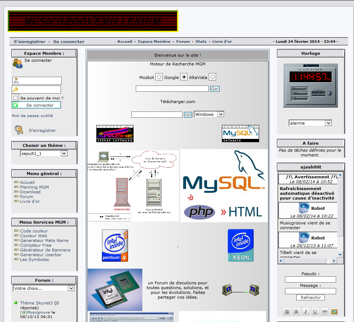Image resolution: width=354 pixels, height=322 pixels.
Task: Click the Rafraichir button in the shoutbox
Action: click(311, 298)
